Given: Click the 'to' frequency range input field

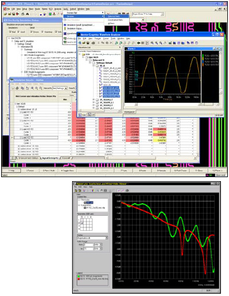Looking at the screenshot, I should (x=88, y=249).
